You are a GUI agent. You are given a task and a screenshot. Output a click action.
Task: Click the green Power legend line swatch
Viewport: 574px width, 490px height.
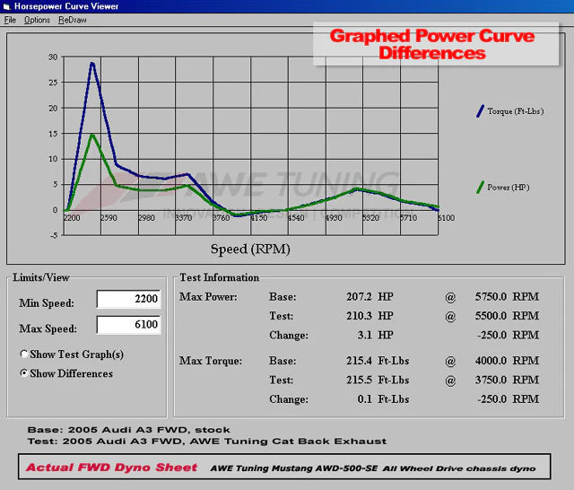(x=480, y=188)
